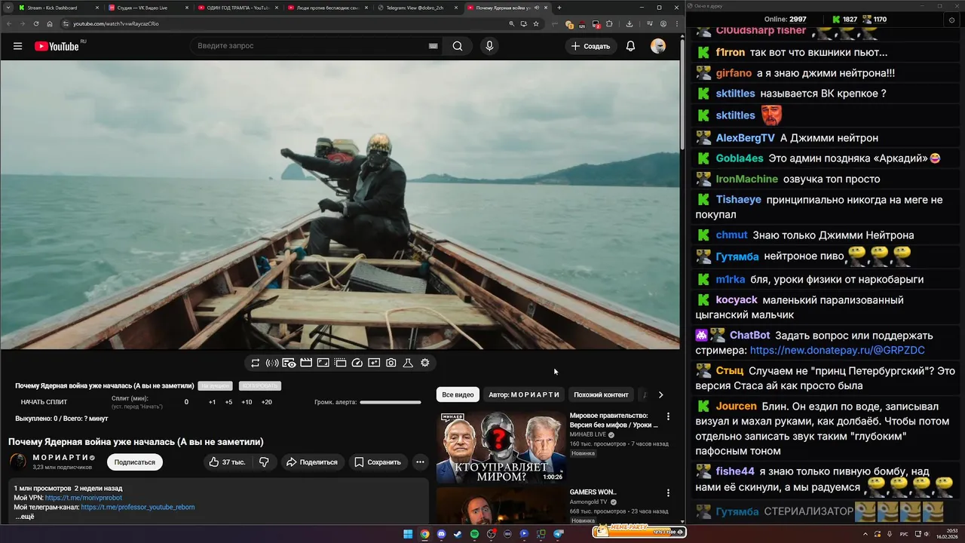The image size is (965, 543).
Task: Reload the page in browser toolbar
Action: pos(35,23)
